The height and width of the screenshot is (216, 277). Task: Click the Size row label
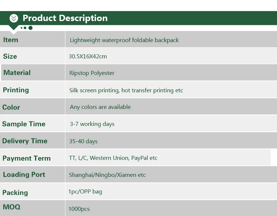click(10, 56)
